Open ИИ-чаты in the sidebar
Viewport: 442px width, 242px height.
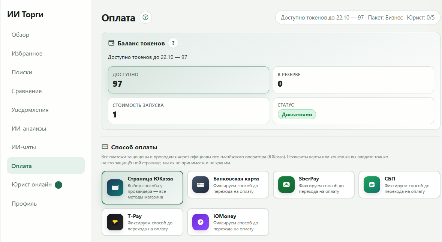coord(46,147)
